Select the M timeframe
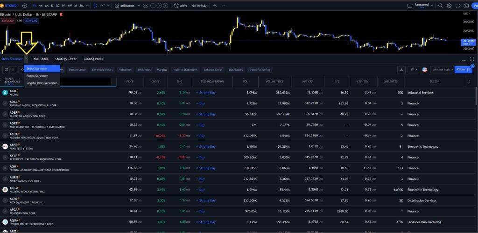Image resolution: width=478 pixels, height=233 pixels. pos(76,6)
